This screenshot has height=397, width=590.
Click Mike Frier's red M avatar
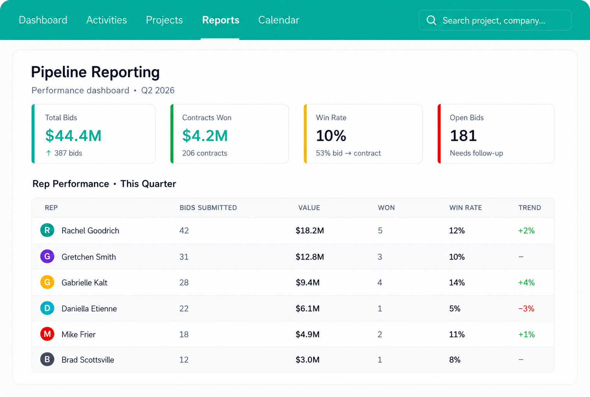(47, 334)
